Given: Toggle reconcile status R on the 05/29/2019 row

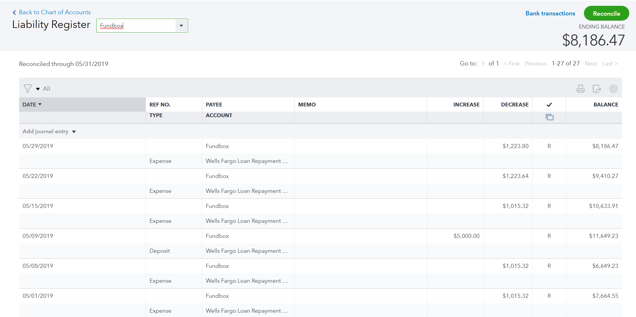Looking at the screenshot, I should click(x=549, y=146).
